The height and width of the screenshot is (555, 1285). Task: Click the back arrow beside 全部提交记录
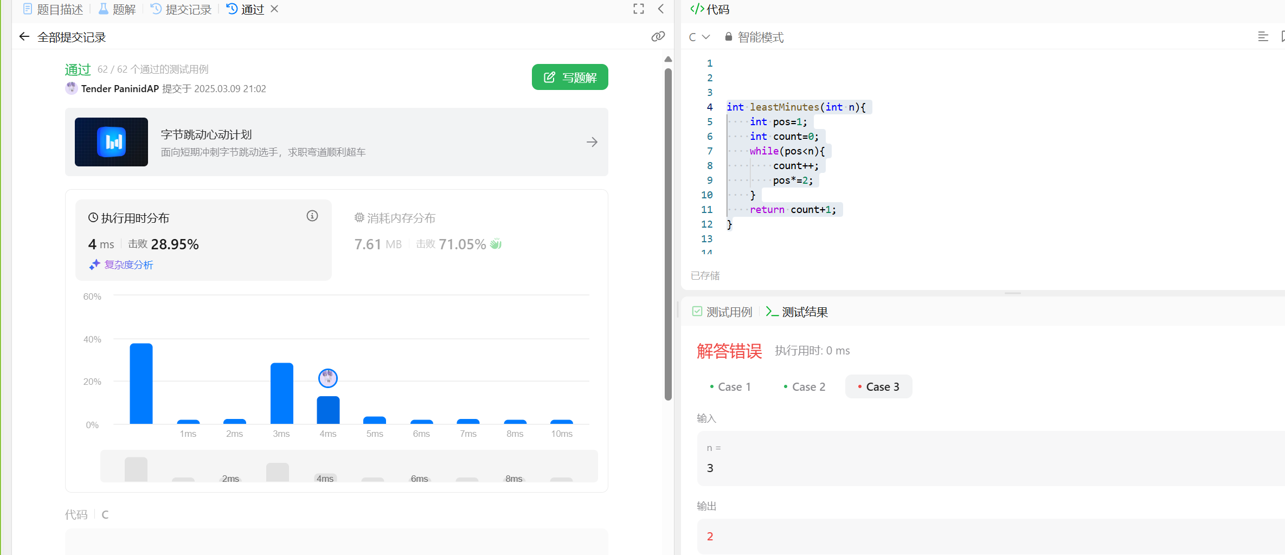tap(24, 37)
